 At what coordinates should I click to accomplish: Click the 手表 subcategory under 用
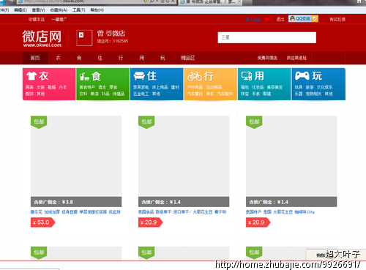(x=256, y=94)
